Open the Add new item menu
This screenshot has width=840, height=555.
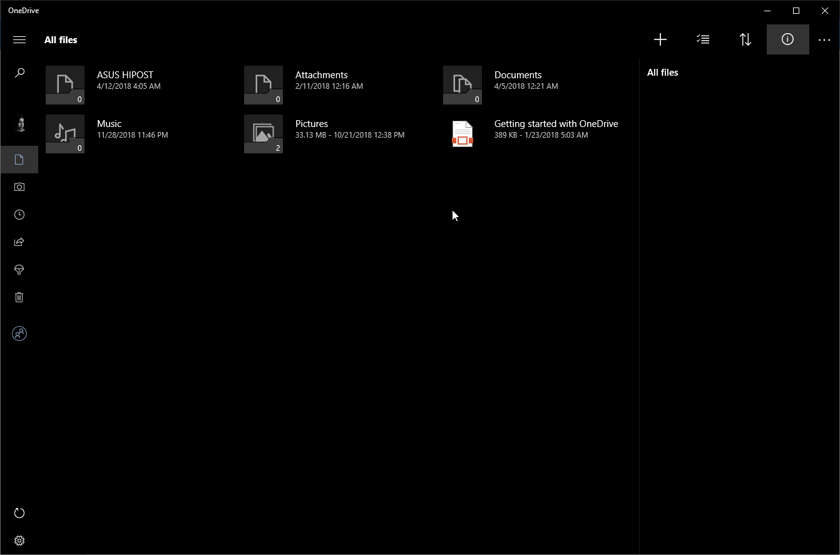click(x=660, y=39)
